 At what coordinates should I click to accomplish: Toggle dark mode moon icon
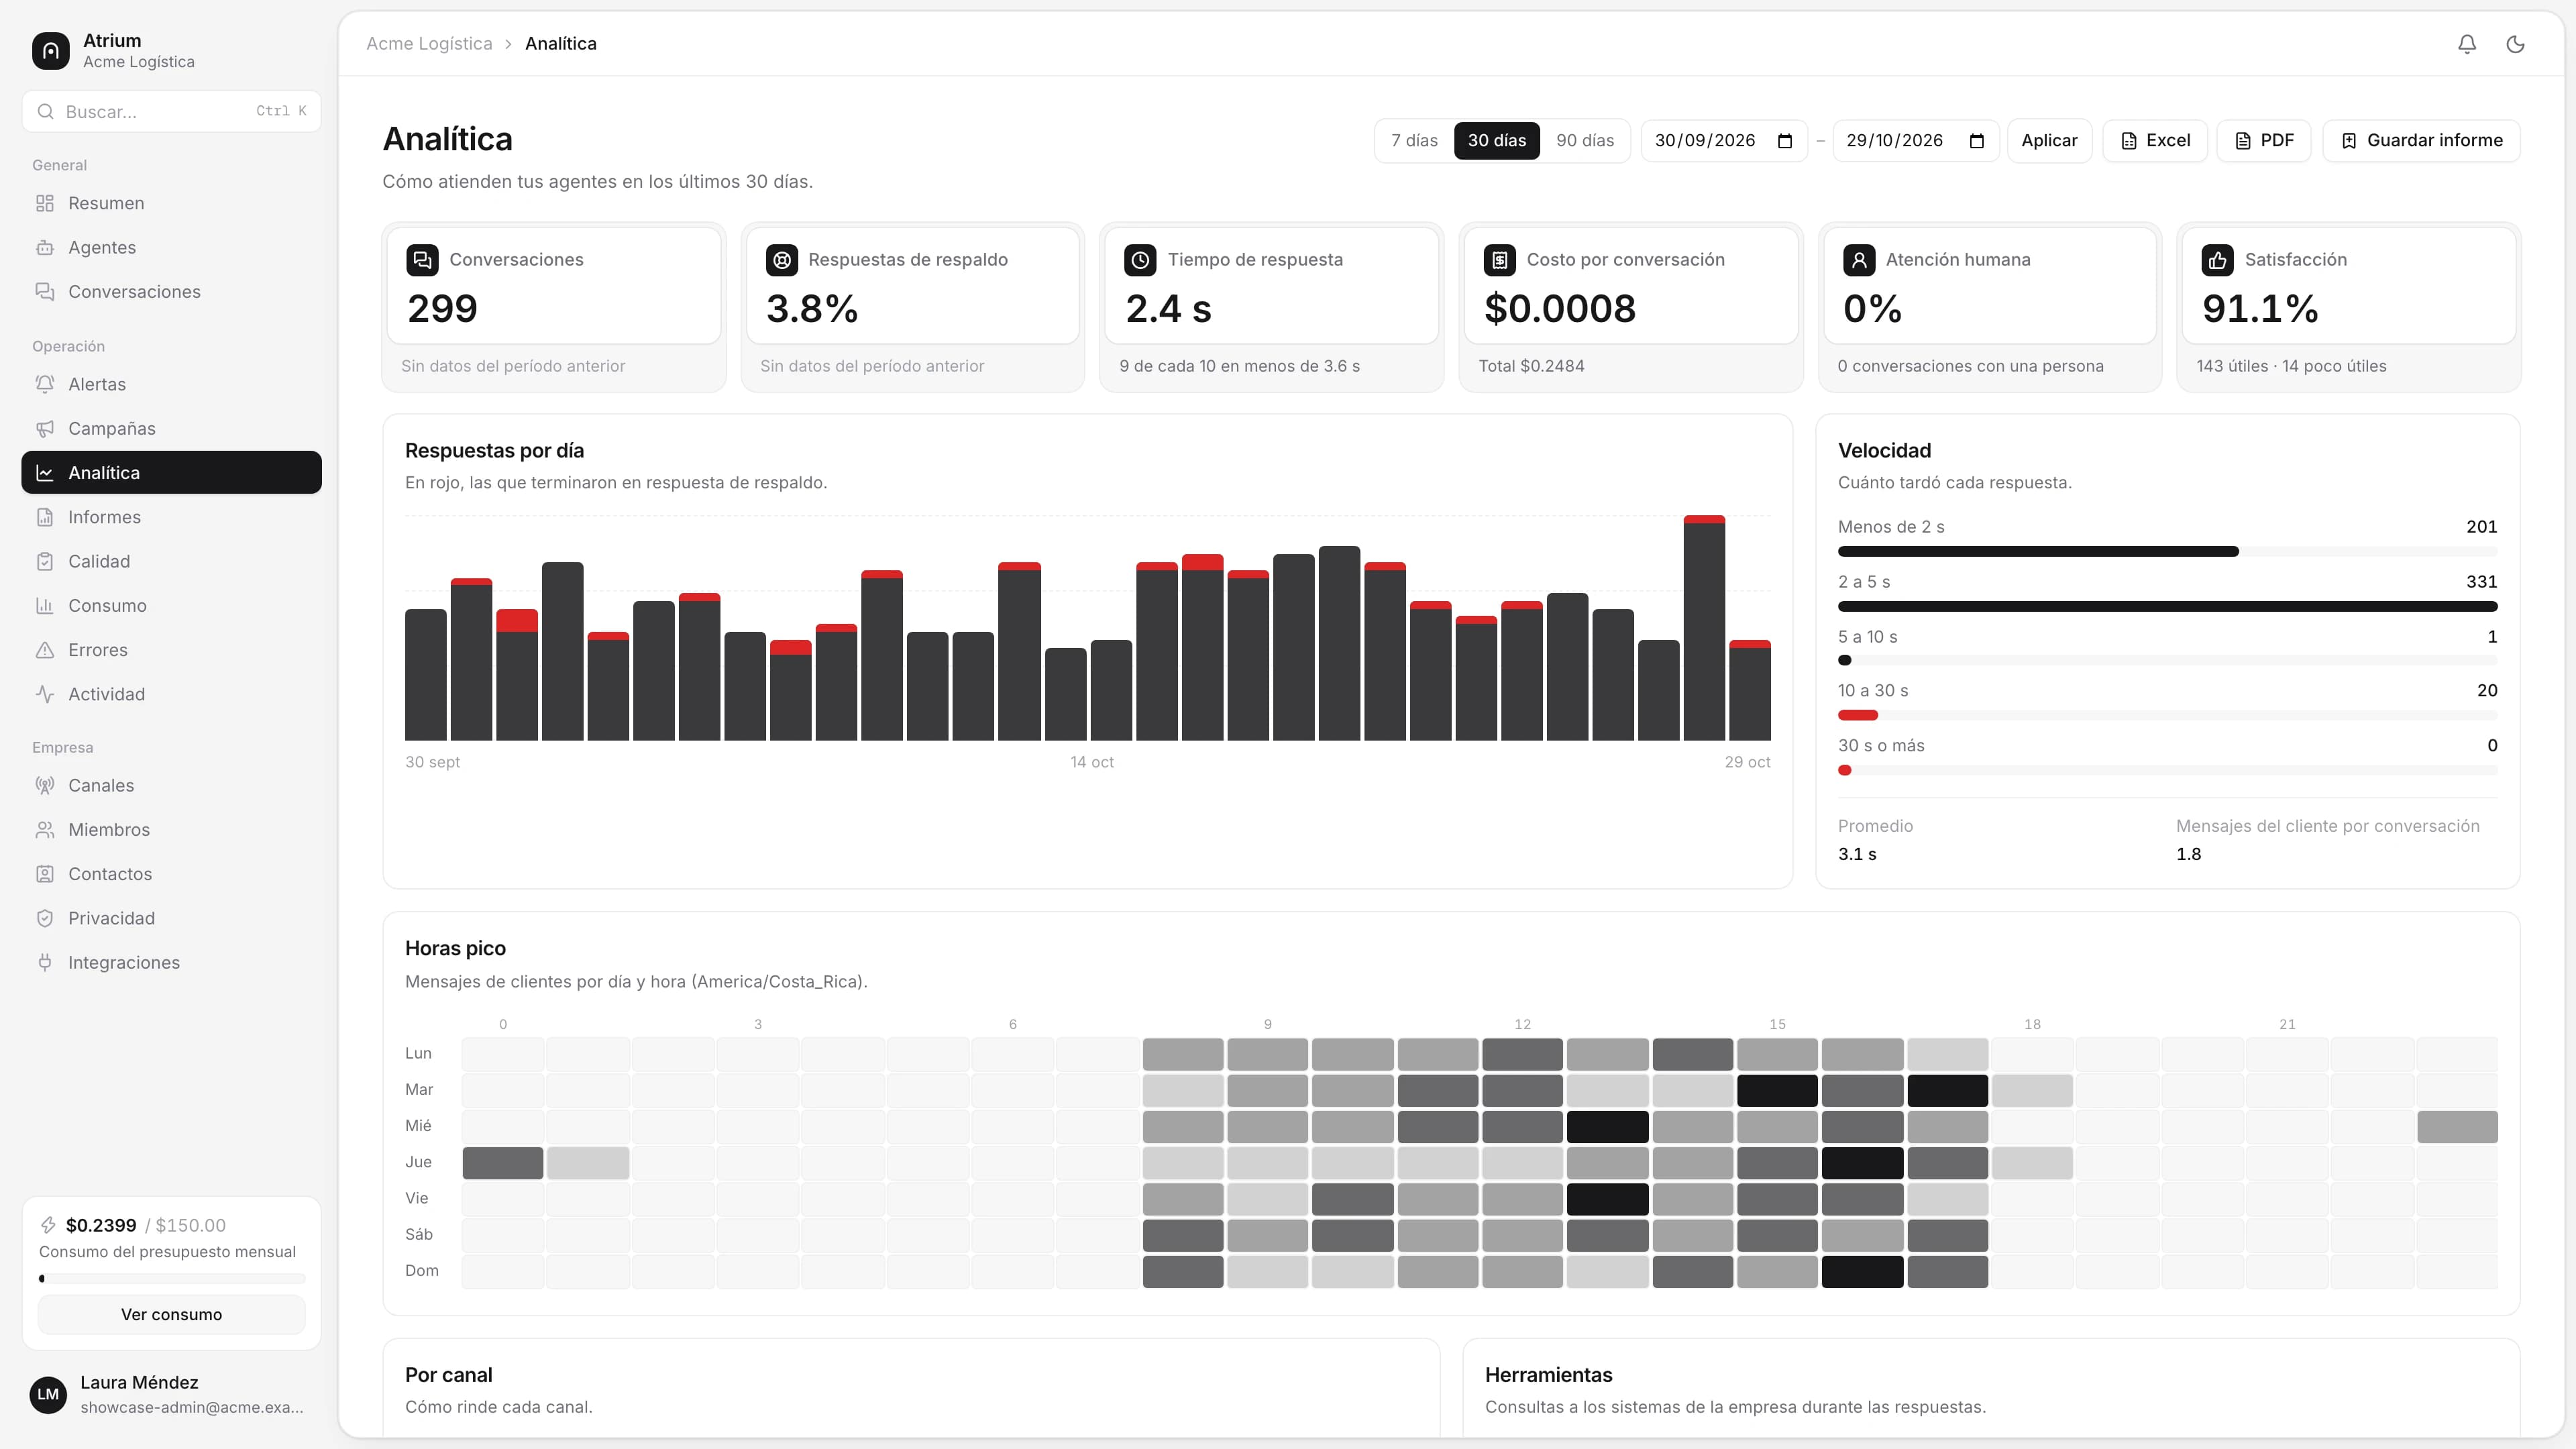2515,44
